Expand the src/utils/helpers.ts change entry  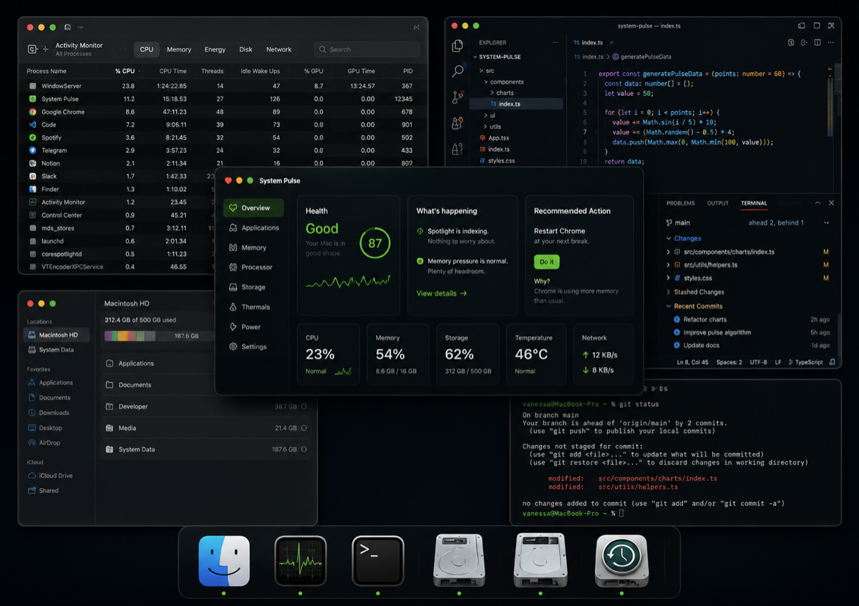[x=669, y=265]
